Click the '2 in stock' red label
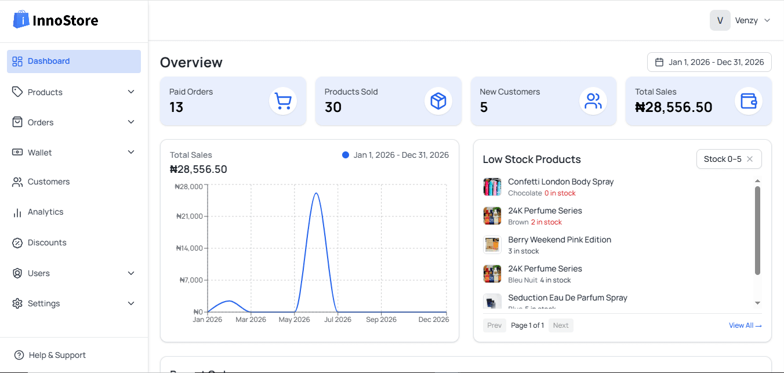Image resolution: width=784 pixels, height=373 pixels. point(547,222)
